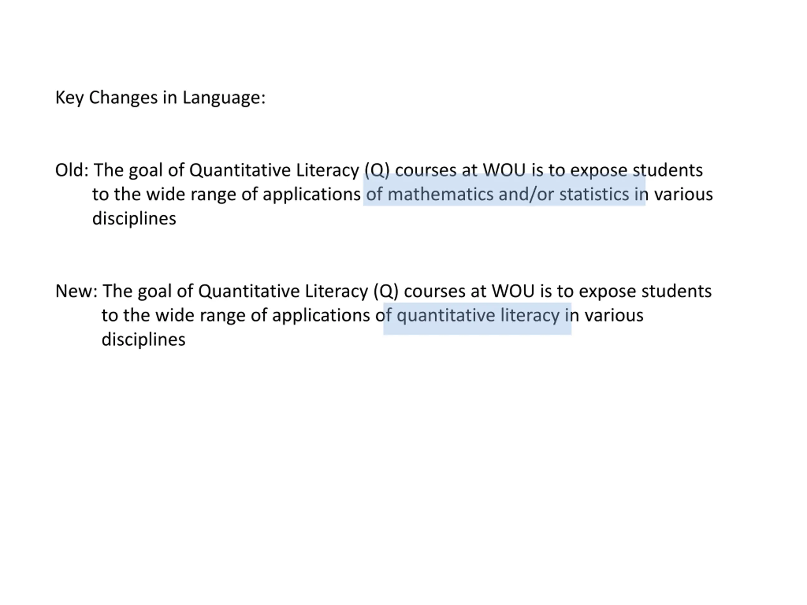
Task: Click "WOU" in the New sentence
Action: 513,291
